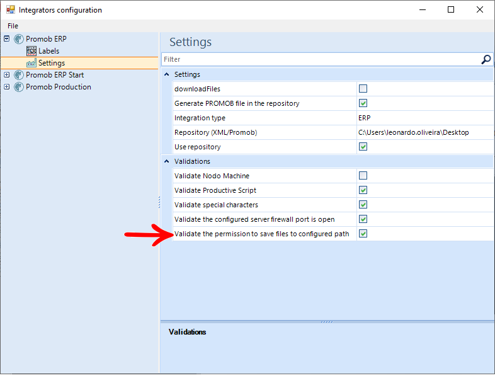Open the File menu
Image resolution: width=495 pixels, height=378 pixels.
[x=13, y=26]
